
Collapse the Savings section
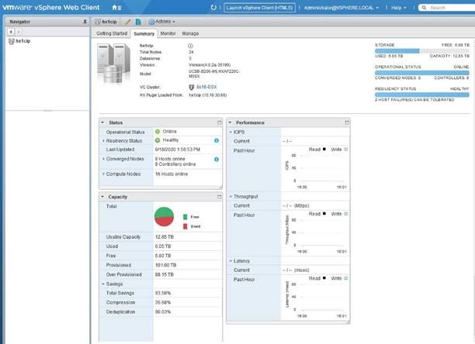click(x=103, y=284)
